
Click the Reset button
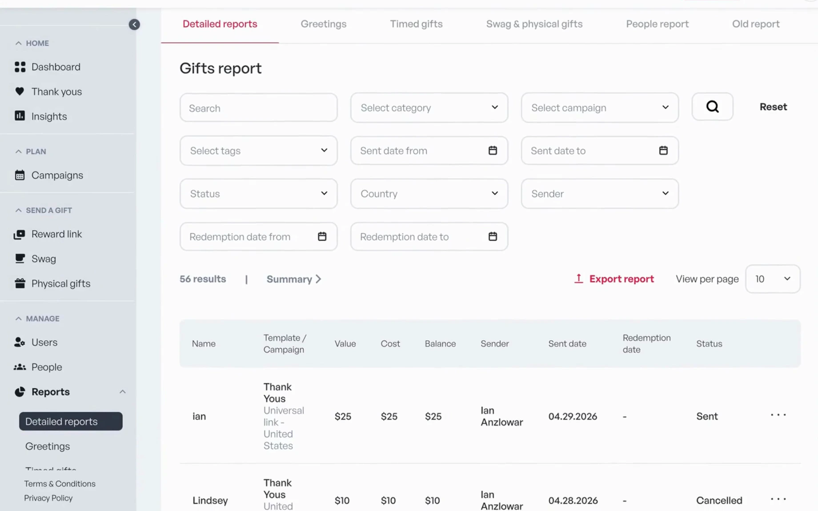[x=773, y=107]
